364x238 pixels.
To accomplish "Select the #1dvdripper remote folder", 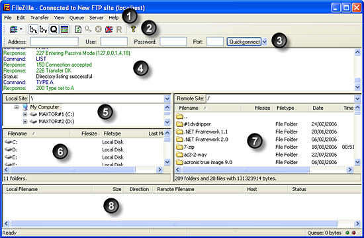I will coord(193,124).
